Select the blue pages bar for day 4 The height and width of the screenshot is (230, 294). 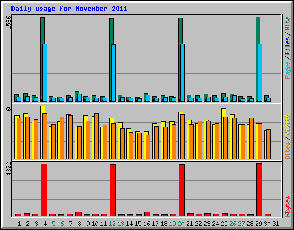pos(45,72)
